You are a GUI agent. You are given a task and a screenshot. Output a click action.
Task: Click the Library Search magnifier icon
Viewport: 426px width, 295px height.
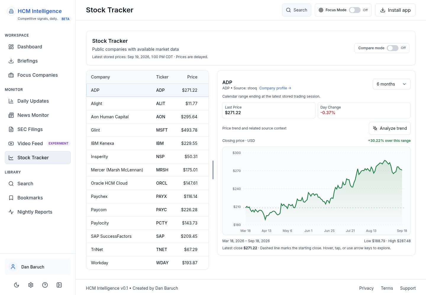(x=11, y=183)
